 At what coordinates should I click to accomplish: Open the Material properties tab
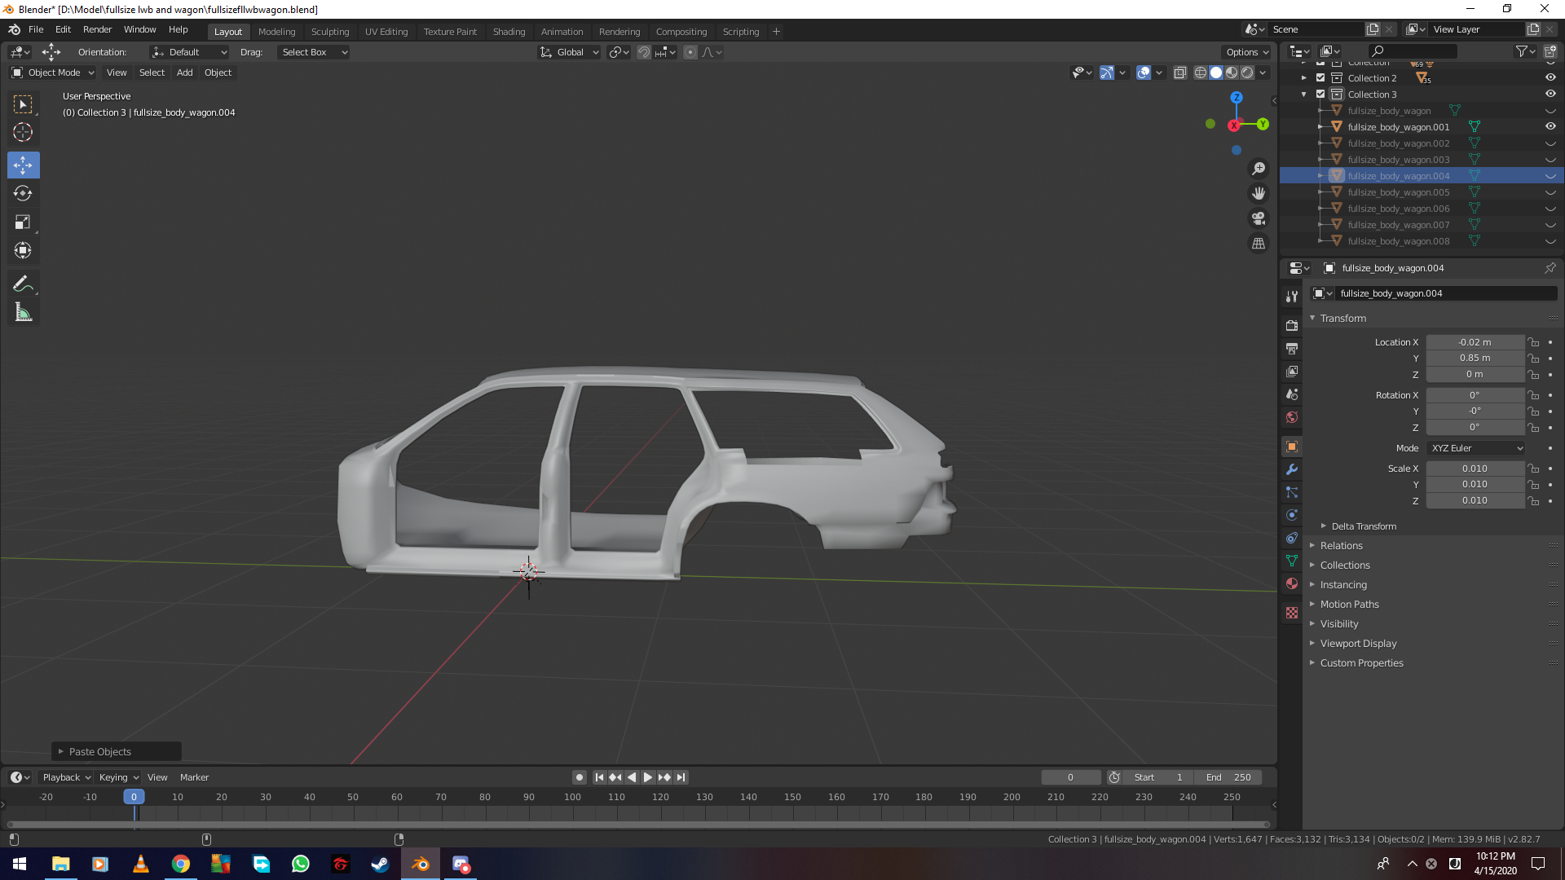click(x=1292, y=583)
